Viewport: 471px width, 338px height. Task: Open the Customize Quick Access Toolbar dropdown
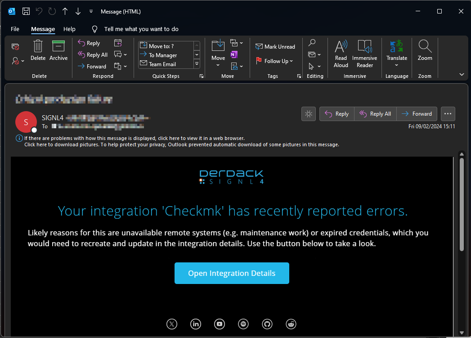91,11
